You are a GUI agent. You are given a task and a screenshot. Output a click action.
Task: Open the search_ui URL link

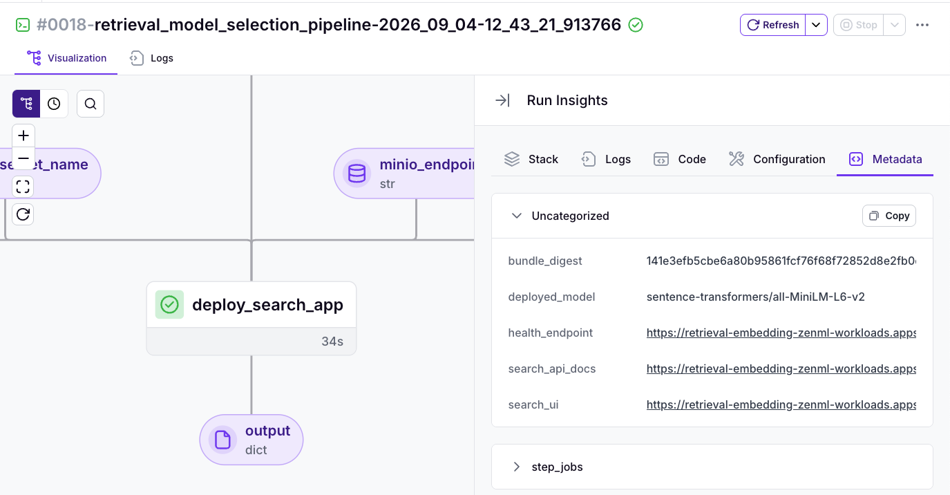pos(781,404)
